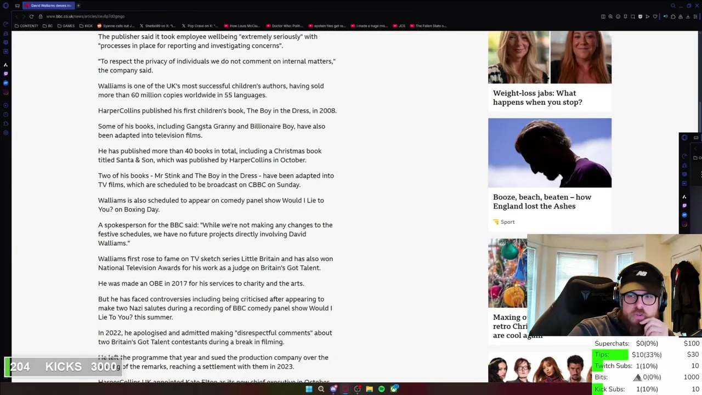Open the Doctor Who: Politi... bookmark

coord(284,26)
